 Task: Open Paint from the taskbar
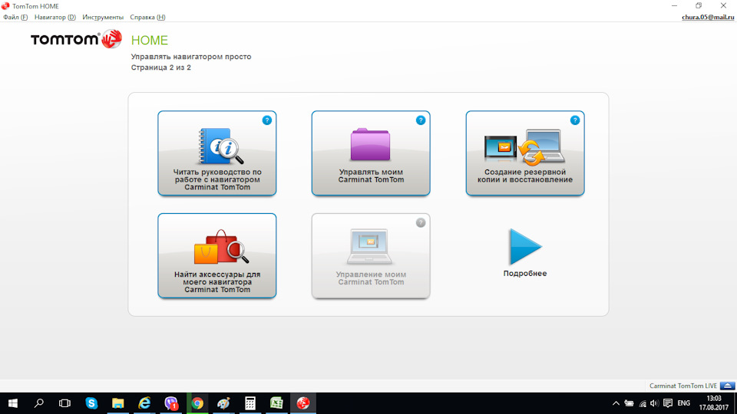(223, 403)
